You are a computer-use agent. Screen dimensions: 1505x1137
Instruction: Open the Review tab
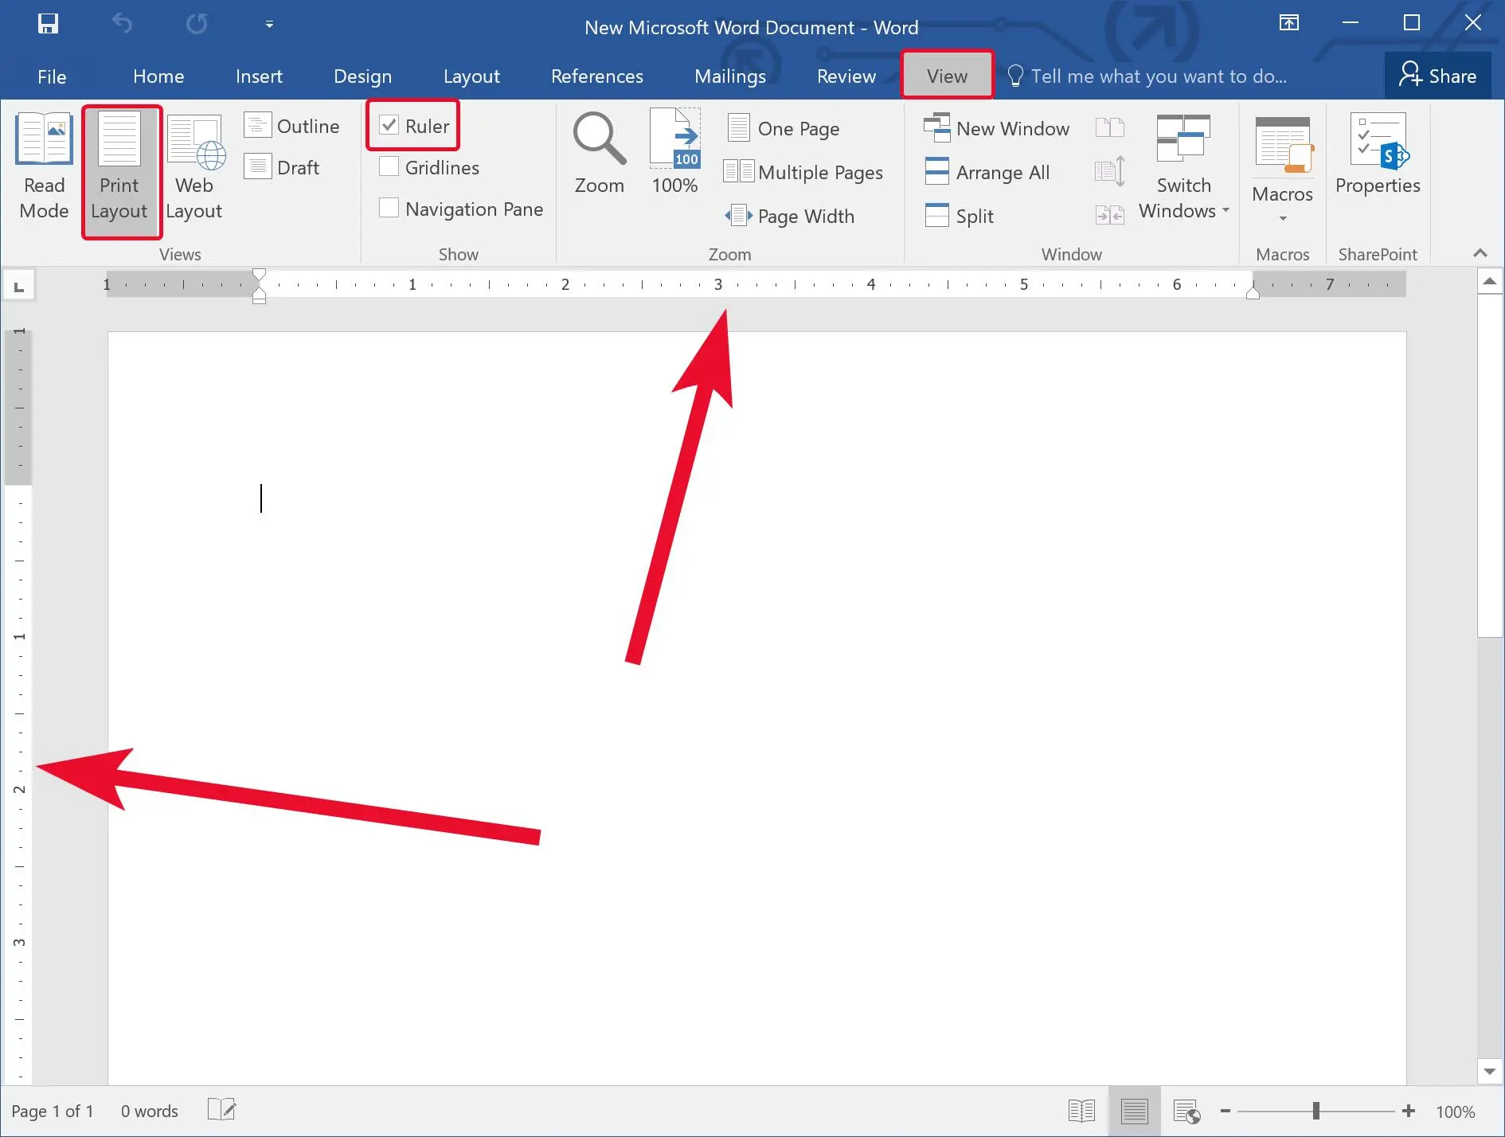(x=846, y=76)
